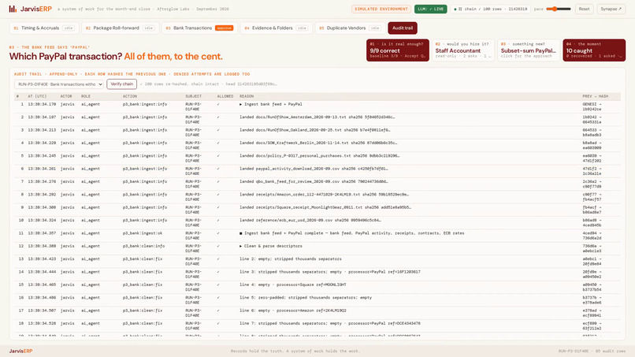Click the PREV → HASH column header
This screenshot has height=357, width=635.
(x=596, y=96)
